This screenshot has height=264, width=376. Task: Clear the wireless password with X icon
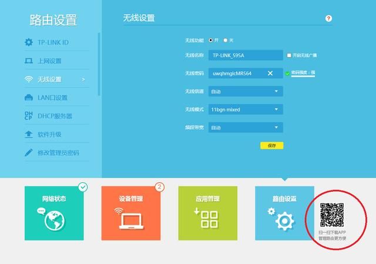click(x=270, y=73)
